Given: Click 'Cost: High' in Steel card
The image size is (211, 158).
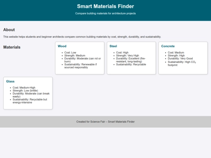Looking at the screenshot, I should pyautogui.click(x=122, y=53).
